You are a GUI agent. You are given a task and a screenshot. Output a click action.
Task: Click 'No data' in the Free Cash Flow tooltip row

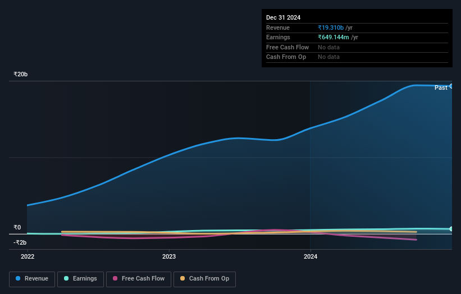coord(328,47)
